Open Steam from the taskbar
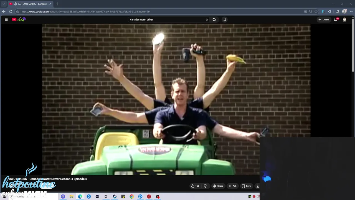355x200 pixels. point(115,197)
